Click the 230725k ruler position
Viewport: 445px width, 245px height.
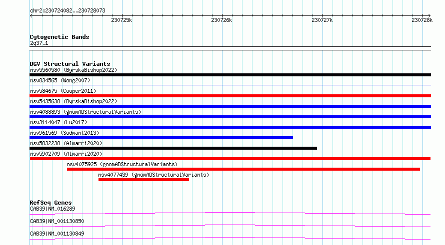coord(122,20)
